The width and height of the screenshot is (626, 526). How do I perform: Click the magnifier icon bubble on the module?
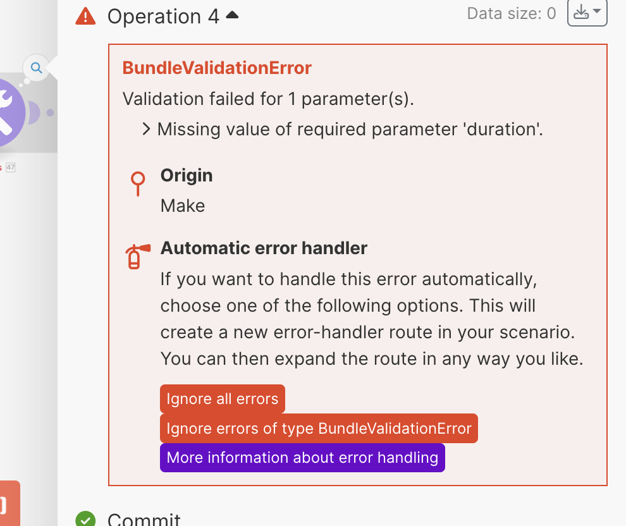tap(36, 68)
